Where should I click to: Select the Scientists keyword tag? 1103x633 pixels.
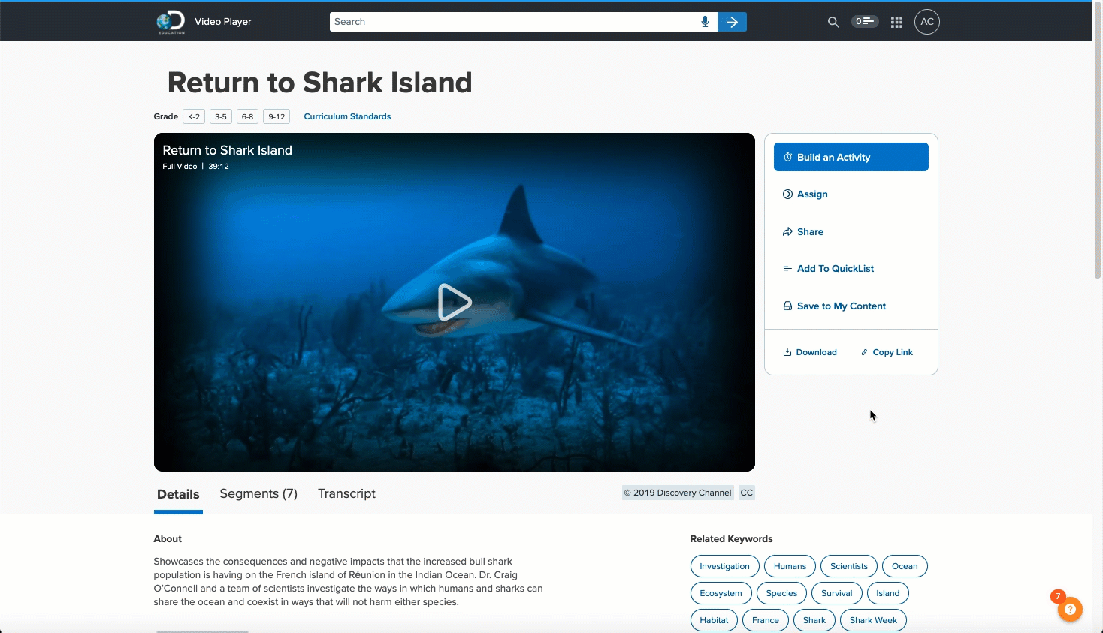(849, 566)
